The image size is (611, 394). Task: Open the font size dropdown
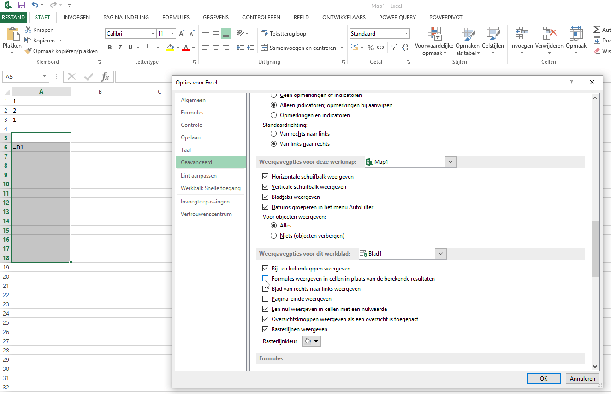point(173,34)
